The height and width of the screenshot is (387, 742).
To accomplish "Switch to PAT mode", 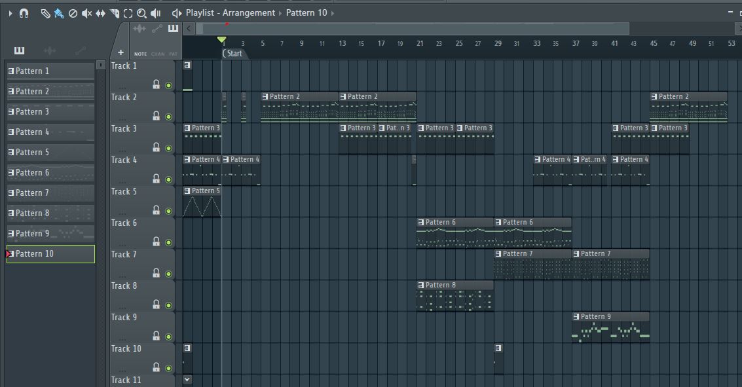I will pyautogui.click(x=173, y=54).
